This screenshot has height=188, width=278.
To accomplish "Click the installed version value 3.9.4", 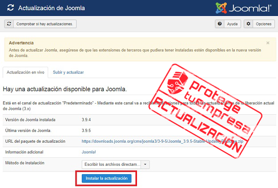I will tap(87, 120).
